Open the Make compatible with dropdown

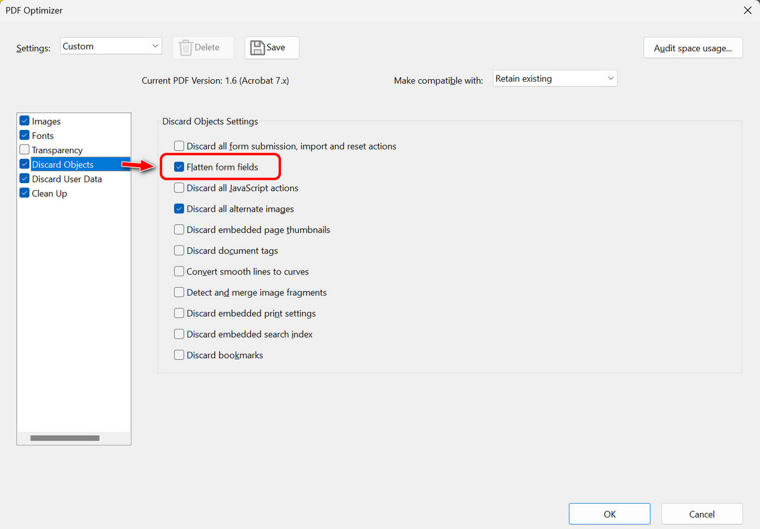pyautogui.click(x=554, y=78)
